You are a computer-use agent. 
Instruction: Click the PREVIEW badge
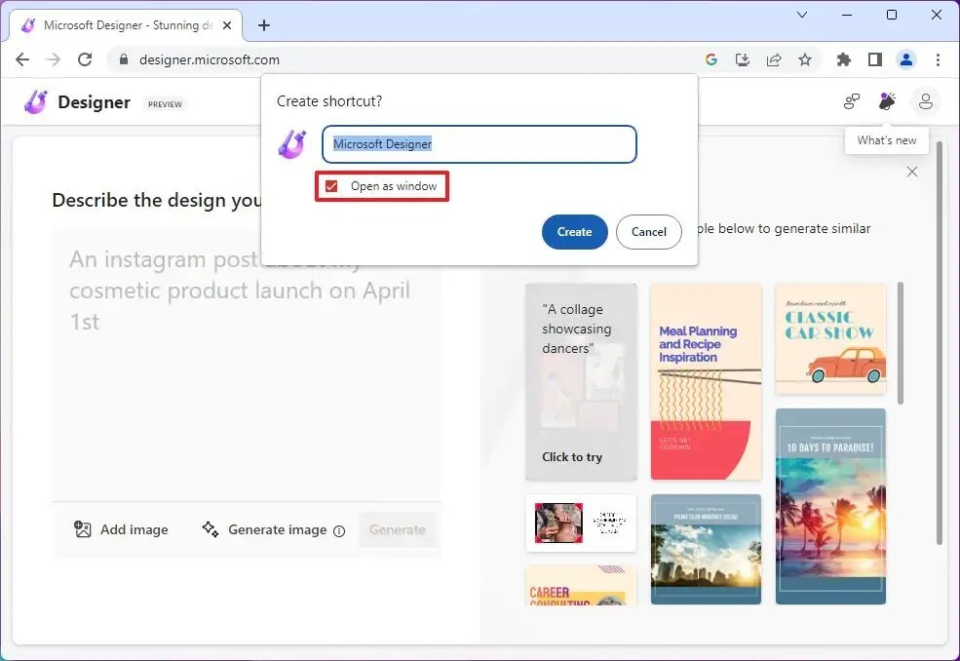coord(165,104)
